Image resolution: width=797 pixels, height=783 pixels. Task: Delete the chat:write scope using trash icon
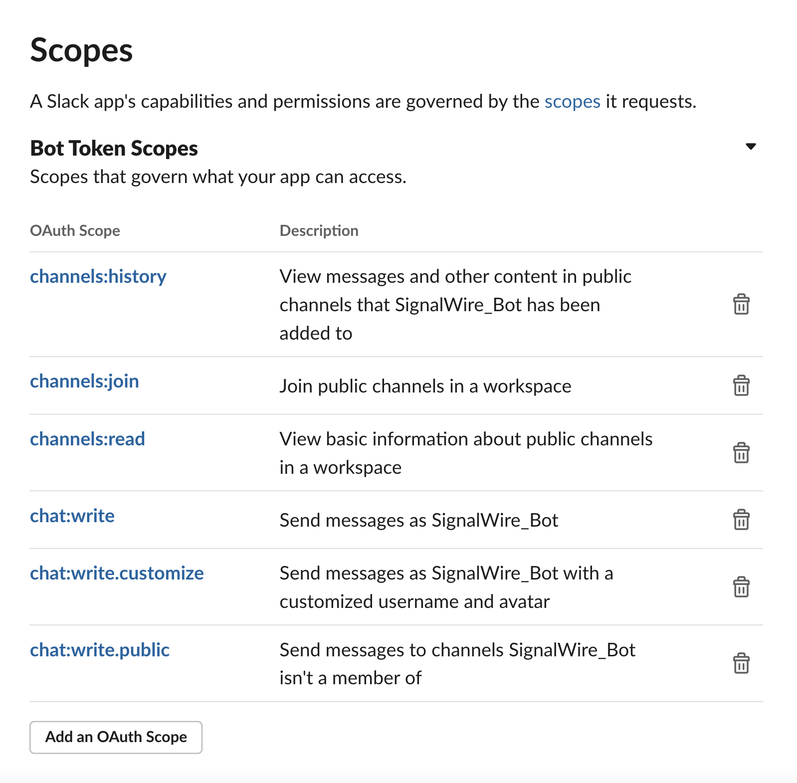741,520
